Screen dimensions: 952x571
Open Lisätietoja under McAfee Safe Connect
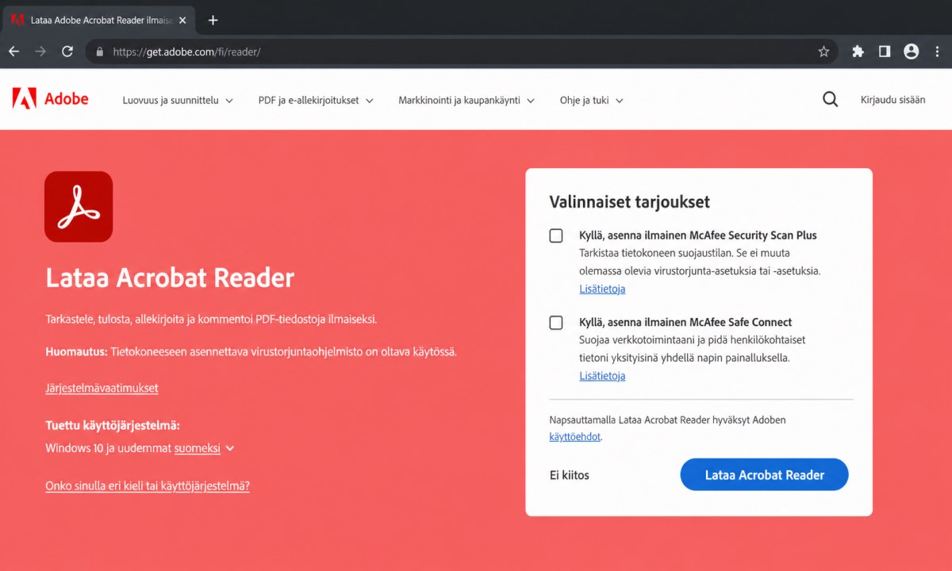[602, 376]
